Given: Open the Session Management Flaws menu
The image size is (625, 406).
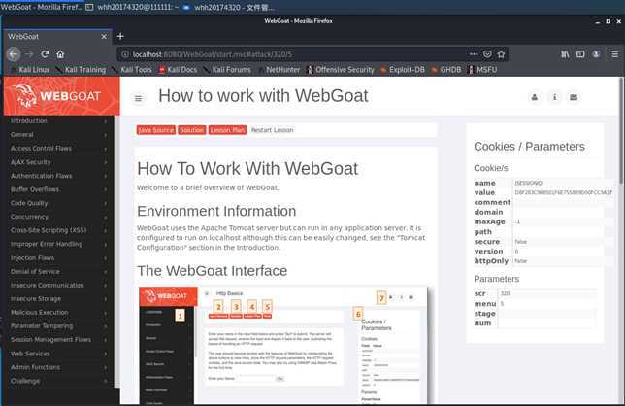Looking at the screenshot, I should coord(58,339).
